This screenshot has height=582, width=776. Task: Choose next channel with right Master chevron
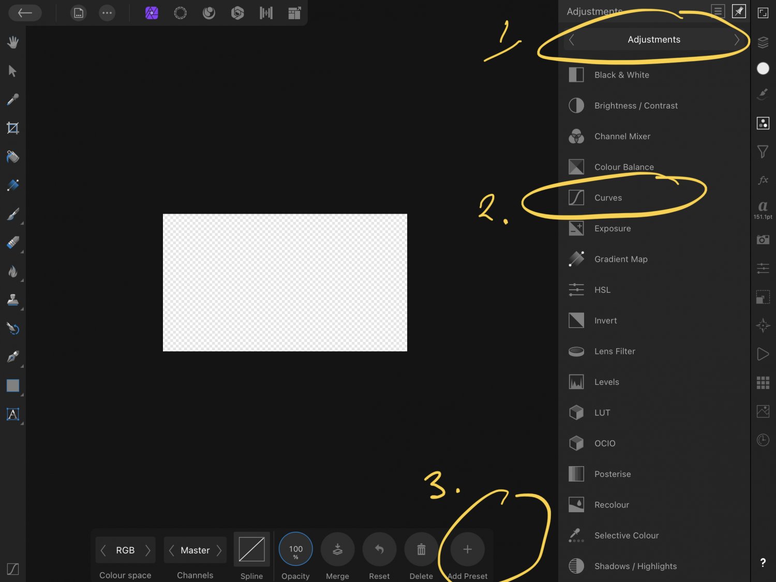tap(219, 550)
